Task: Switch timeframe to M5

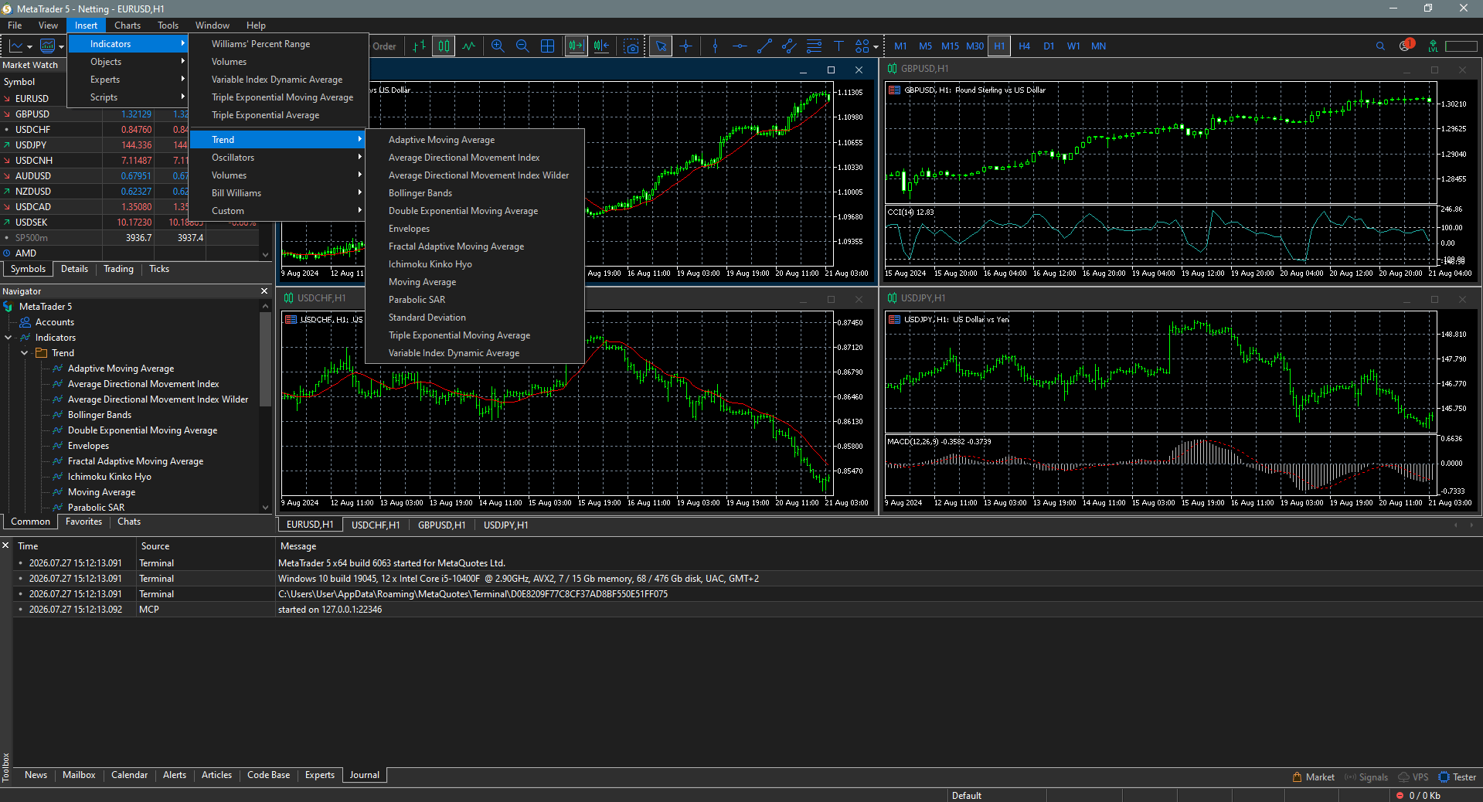Action: pyautogui.click(x=925, y=46)
